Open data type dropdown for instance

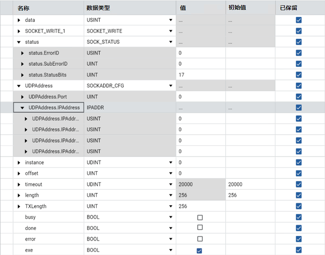coord(170,163)
